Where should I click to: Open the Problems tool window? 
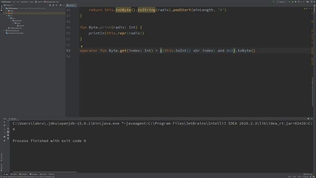click(x=23, y=174)
